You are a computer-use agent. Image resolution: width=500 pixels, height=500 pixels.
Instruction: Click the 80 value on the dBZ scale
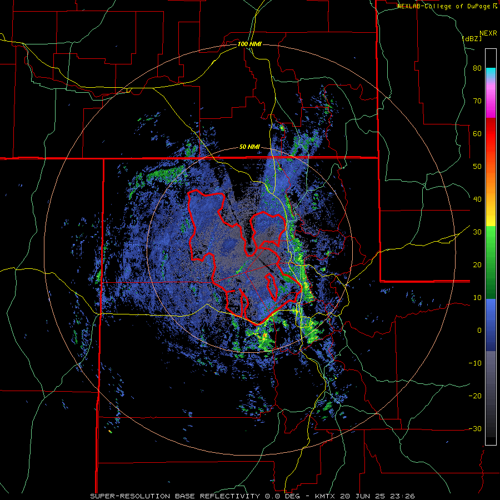477,68
